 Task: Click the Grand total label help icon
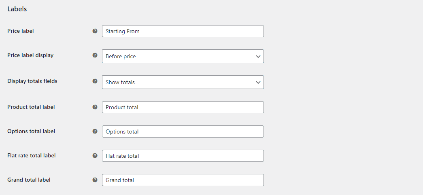pyautogui.click(x=95, y=180)
